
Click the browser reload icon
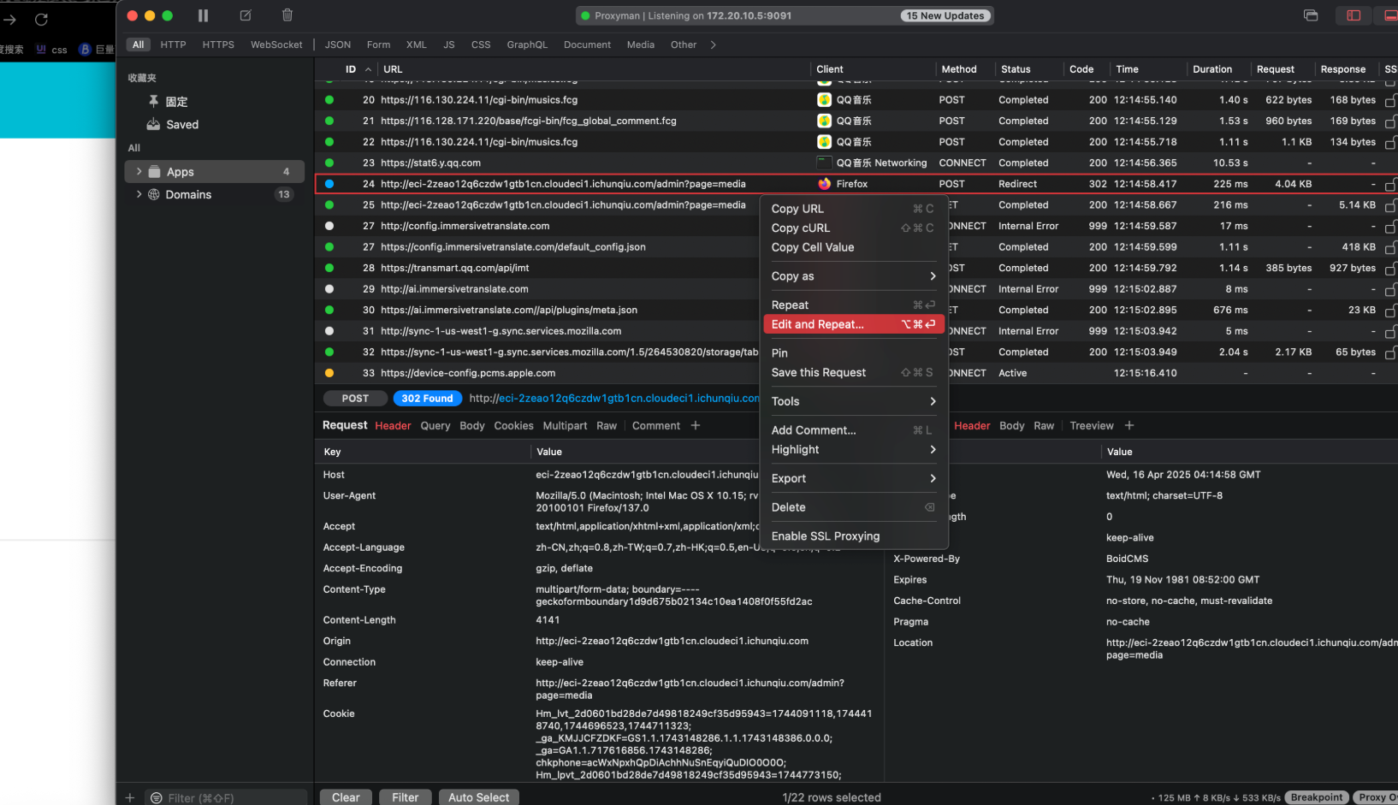(x=41, y=19)
